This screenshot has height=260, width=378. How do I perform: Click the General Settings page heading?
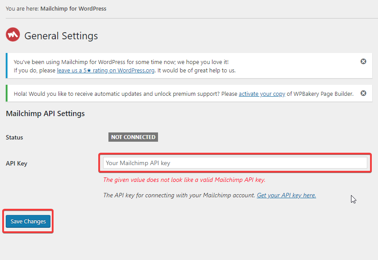(x=61, y=36)
